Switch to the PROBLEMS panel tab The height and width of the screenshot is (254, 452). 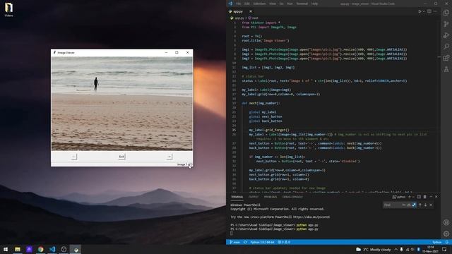coord(270,197)
